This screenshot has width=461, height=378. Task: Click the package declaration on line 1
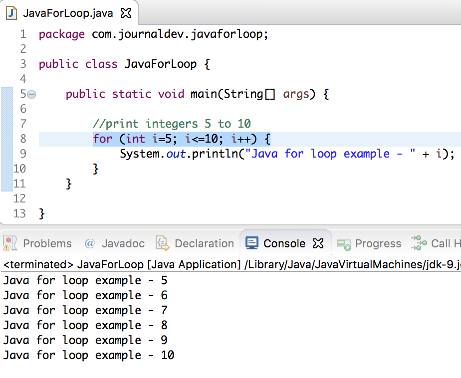(154, 34)
